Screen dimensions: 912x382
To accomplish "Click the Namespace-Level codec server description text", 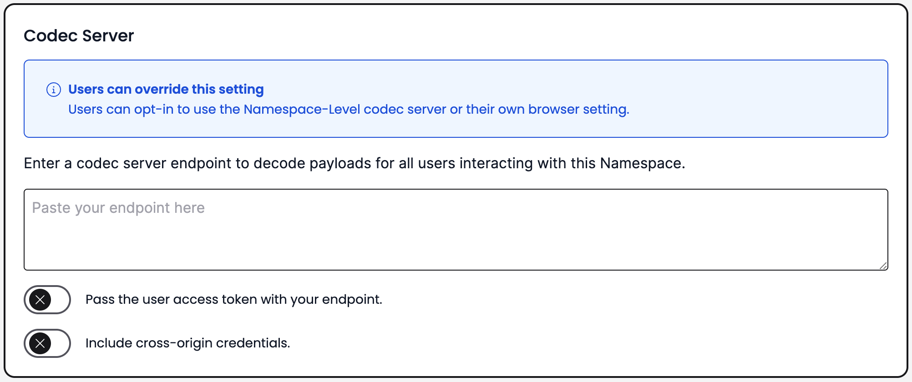I will click(x=349, y=109).
